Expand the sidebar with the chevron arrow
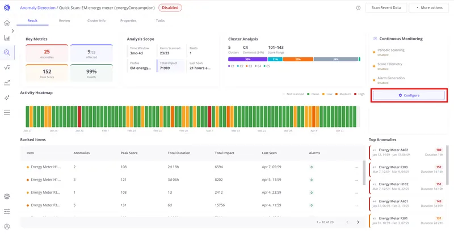The width and height of the screenshot is (454, 234). (x=12, y=31)
